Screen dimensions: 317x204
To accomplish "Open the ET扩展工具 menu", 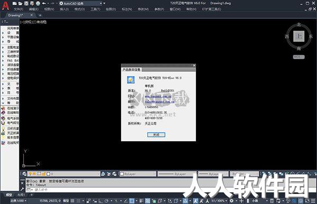I will pos(211,9).
